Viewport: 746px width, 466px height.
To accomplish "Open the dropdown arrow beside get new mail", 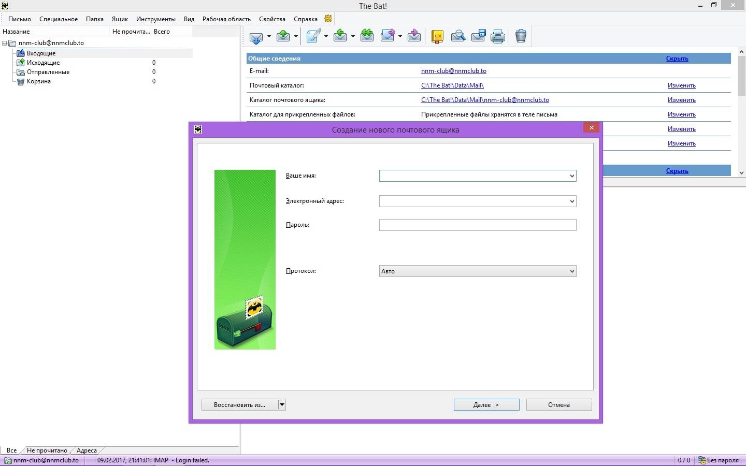I will click(268, 36).
